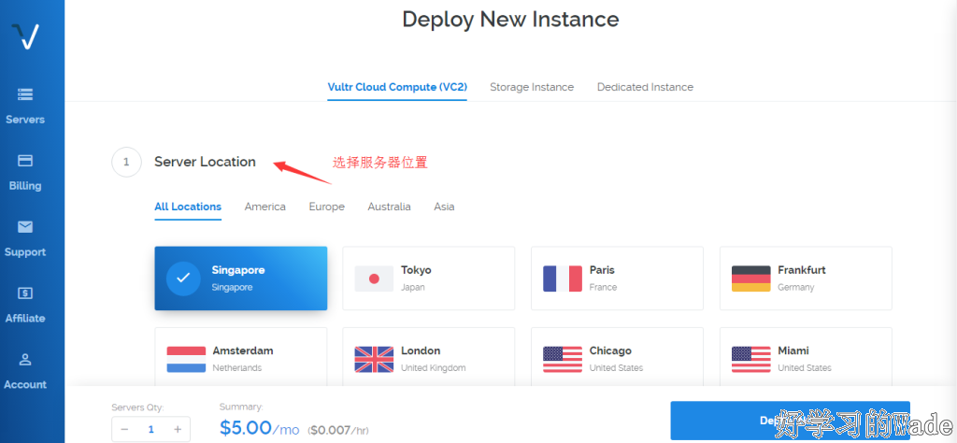This screenshot has height=443, width=957.
Task: Select the Paris France location card
Action: 617,279
